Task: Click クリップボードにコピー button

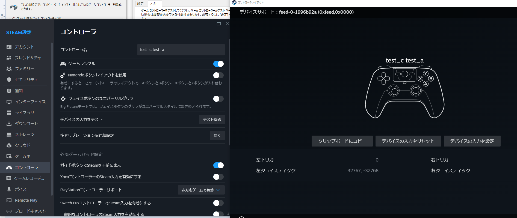Action: click(342, 141)
